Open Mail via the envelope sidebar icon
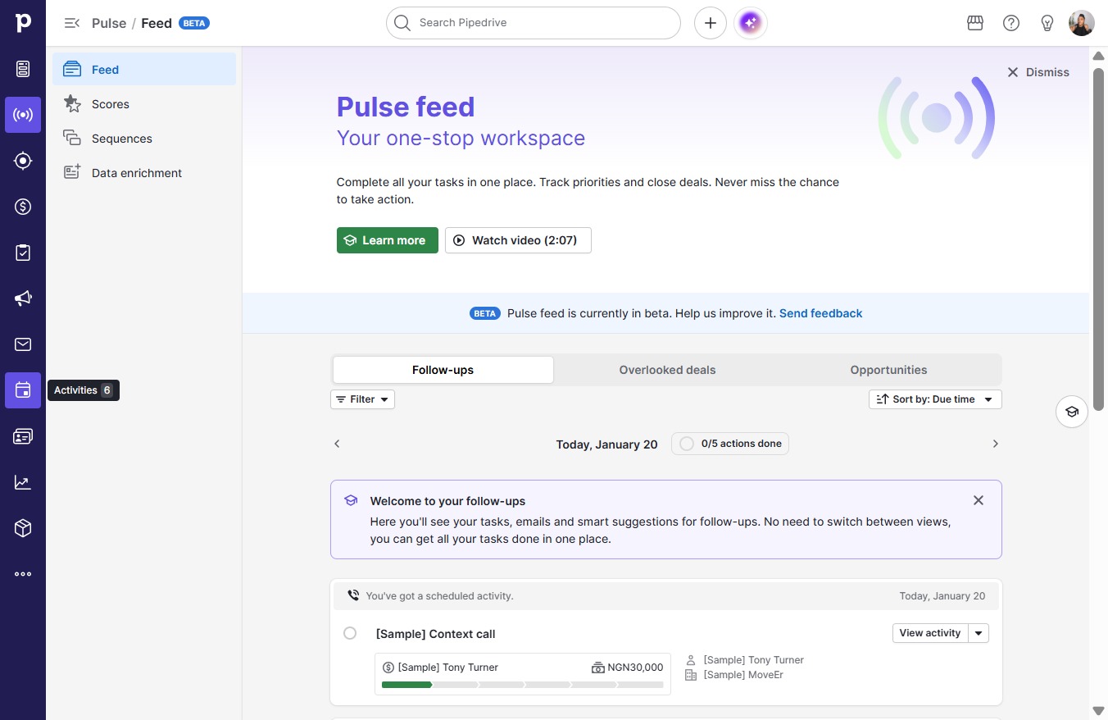This screenshot has height=720, width=1108. [x=23, y=344]
